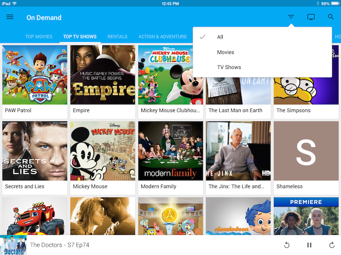Click The Doctors - S7 Ep74 text
Screen dimensions: 341x255
[59, 245]
